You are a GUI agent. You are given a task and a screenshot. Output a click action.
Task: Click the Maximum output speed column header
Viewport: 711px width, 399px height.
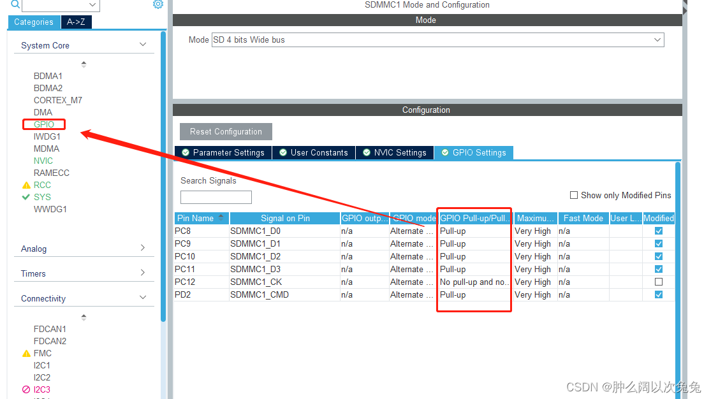pos(535,218)
